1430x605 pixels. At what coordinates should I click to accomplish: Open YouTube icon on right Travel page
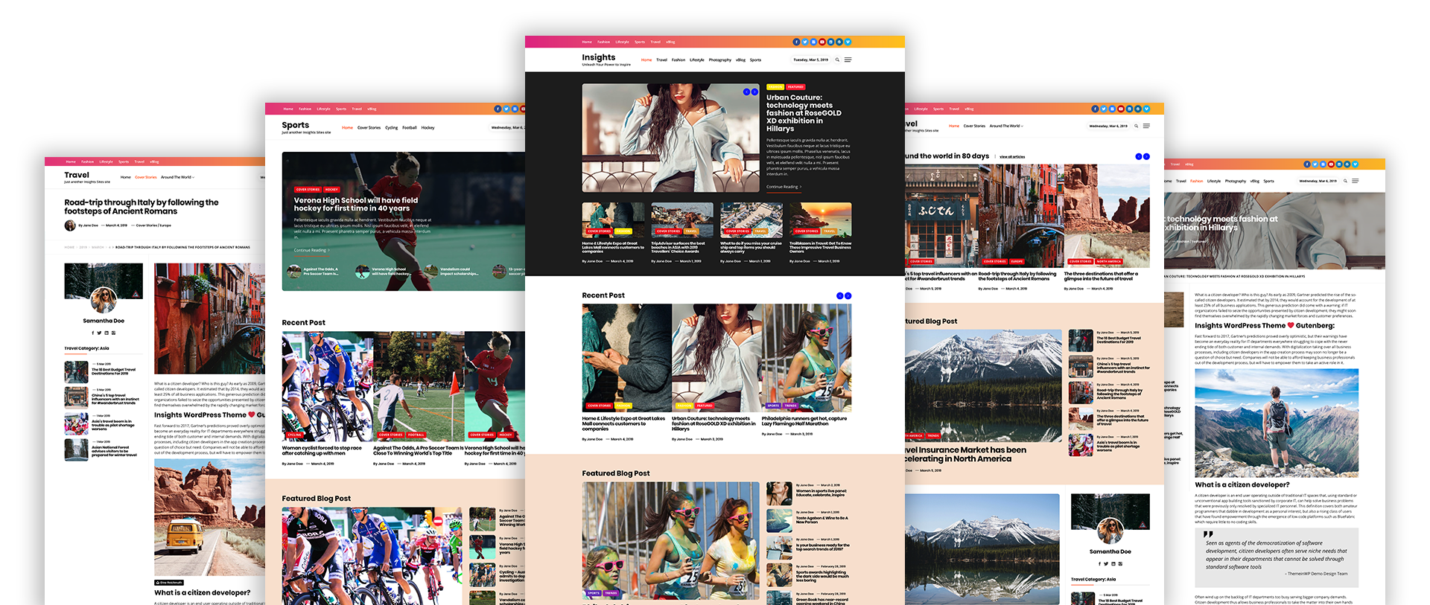click(x=1121, y=109)
